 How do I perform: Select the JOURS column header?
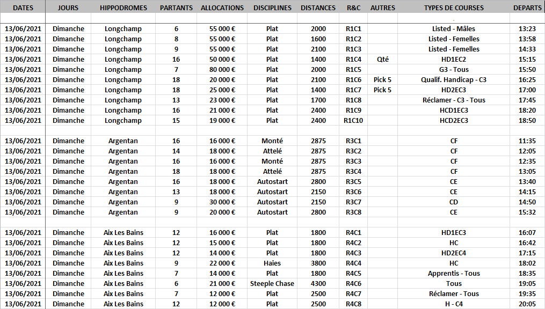68,8
